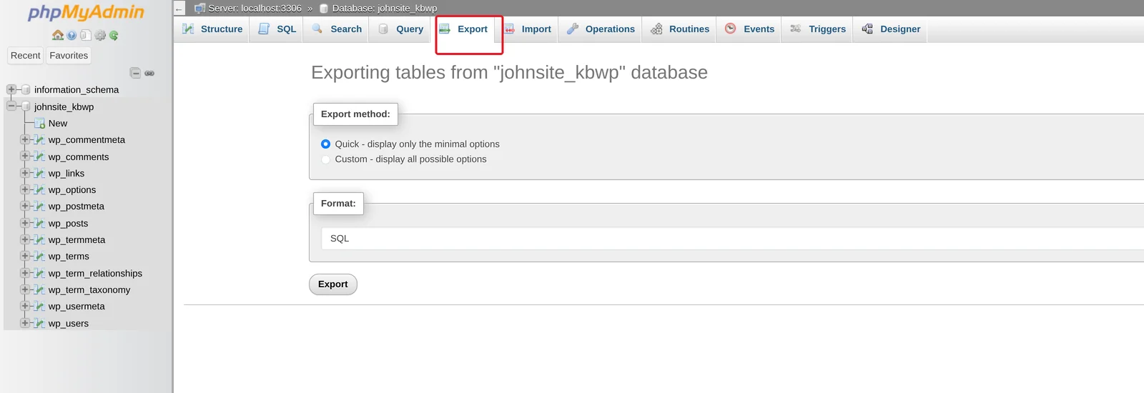Click table icon beside wp_usermeta

pos(40,306)
